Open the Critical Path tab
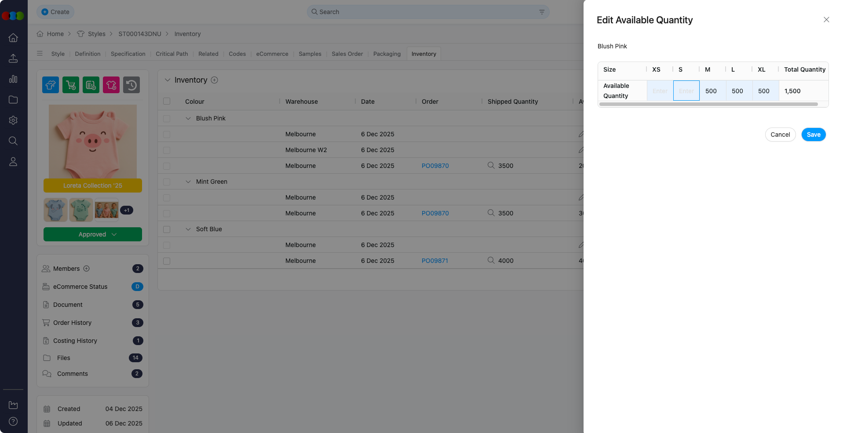Screen dimensions: 843x433 click(172, 54)
